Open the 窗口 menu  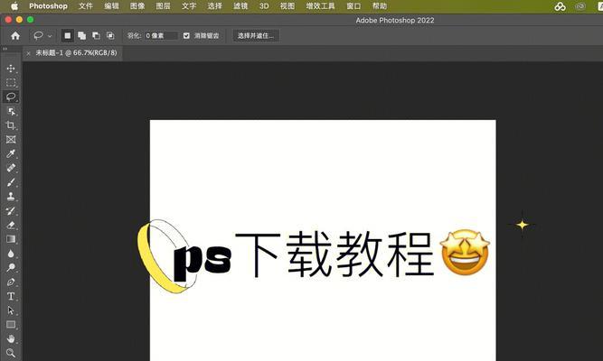point(353,6)
